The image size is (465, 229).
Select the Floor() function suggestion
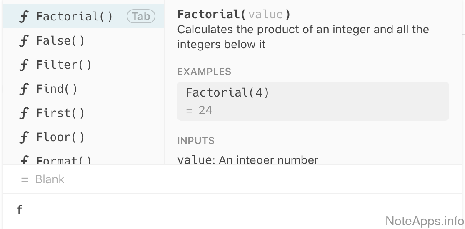pos(60,137)
